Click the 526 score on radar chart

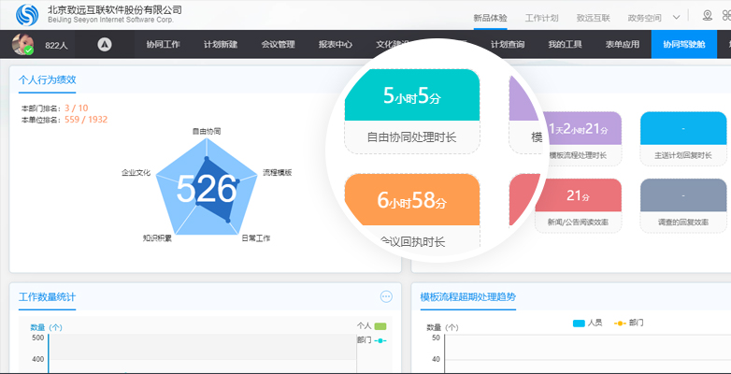pos(206,189)
